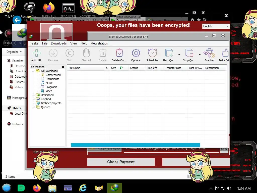Sort by File Name column header
The height and width of the screenshot is (193, 257).
[86, 68]
